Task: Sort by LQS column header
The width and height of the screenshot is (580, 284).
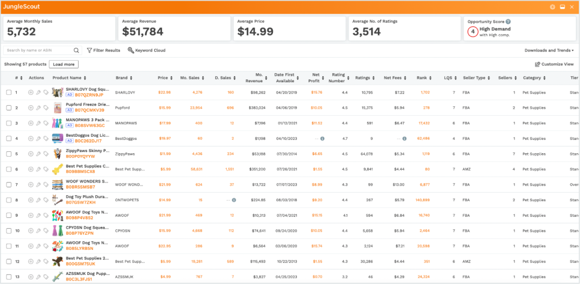Action: [450, 78]
